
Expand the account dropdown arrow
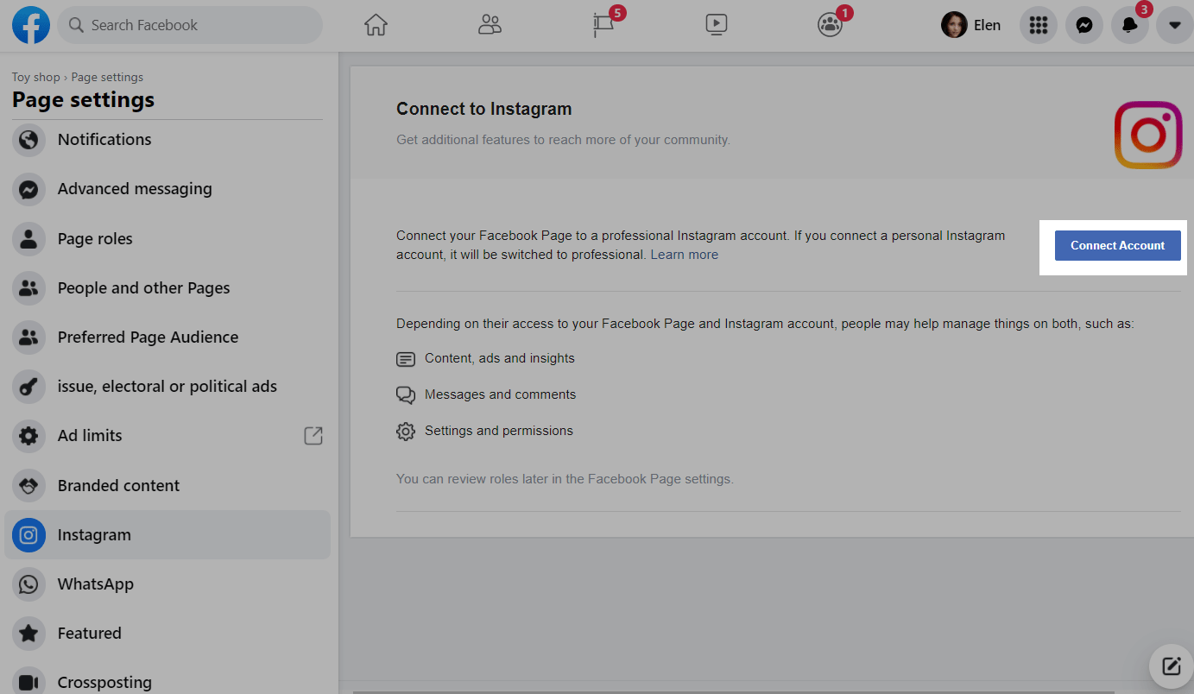click(x=1175, y=25)
